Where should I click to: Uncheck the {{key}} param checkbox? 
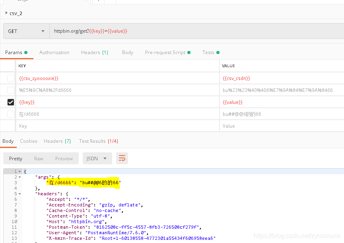click(x=10, y=102)
